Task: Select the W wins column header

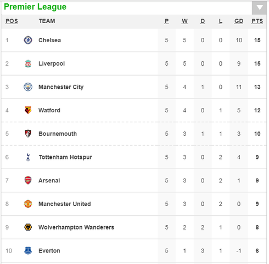Action: point(184,21)
